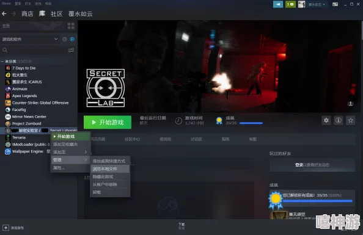Viewport: 363px width, 235px height.
Task: Switch library to grid view icon
Action: tap(71, 26)
